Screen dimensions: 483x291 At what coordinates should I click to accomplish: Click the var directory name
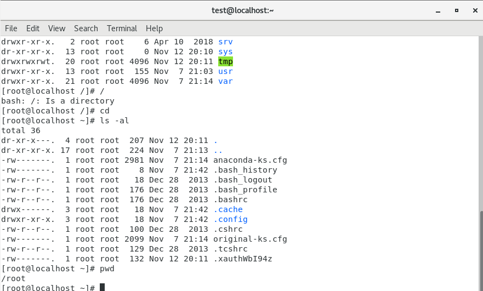225,81
